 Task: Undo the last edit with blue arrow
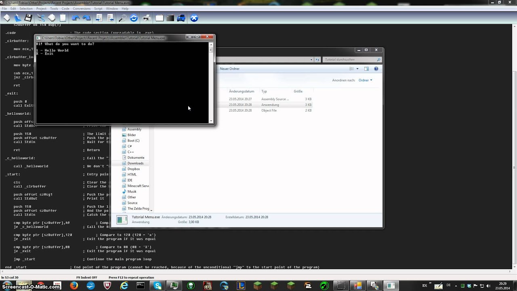point(76,18)
